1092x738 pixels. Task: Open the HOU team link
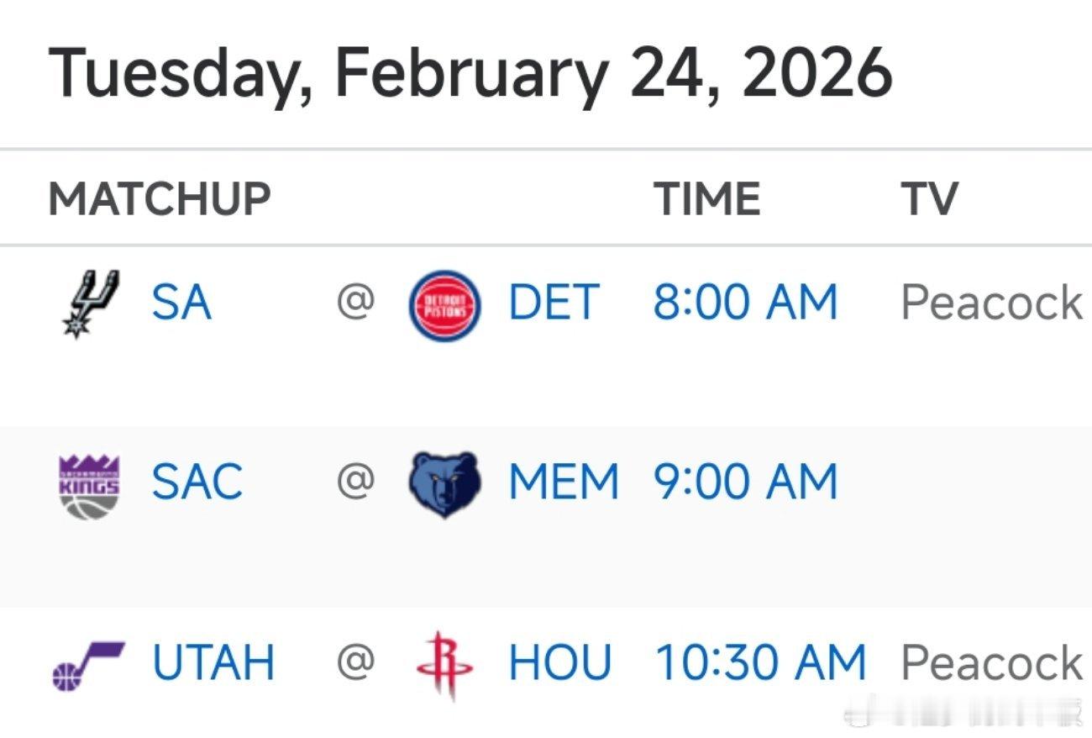pos(560,662)
